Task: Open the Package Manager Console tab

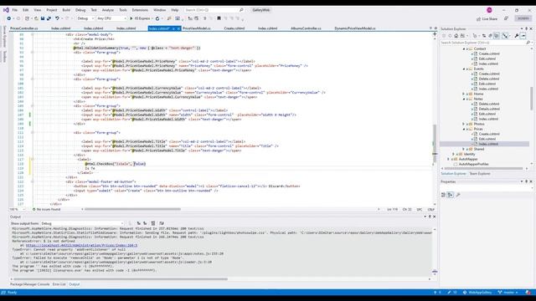Action: (x=30, y=284)
